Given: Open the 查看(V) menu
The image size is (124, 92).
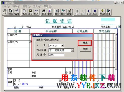Looking at the screenshot, I should tap(27, 6).
